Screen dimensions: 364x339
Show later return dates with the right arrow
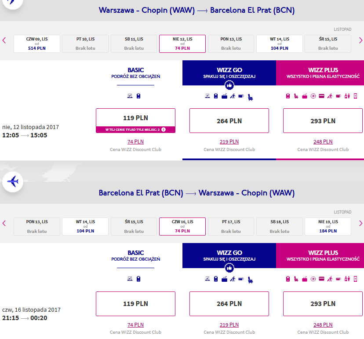[360, 223]
